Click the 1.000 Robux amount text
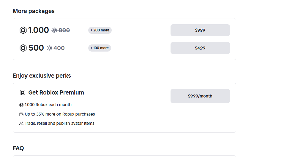 click(x=38, y=30)
